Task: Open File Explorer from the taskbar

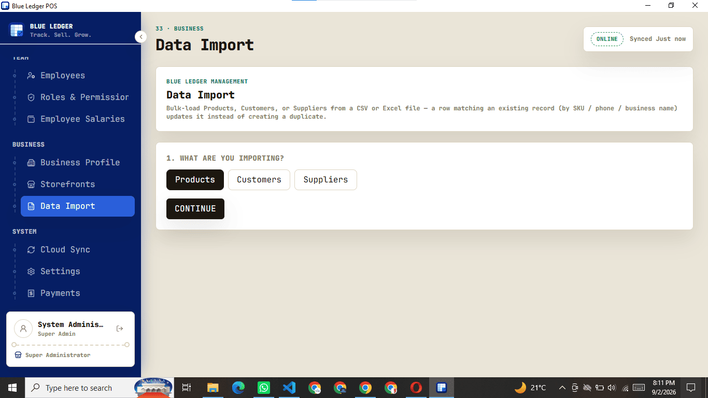Action: coord(213,388)
